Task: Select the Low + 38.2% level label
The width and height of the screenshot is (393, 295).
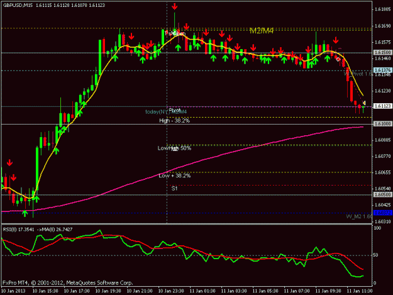Action: (x=174, y=175)
